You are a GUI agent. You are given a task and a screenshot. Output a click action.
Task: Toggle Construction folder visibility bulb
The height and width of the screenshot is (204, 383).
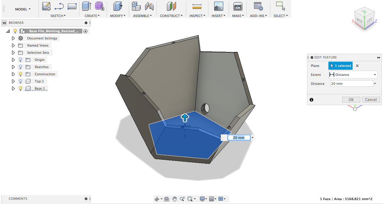pos(21,74)
